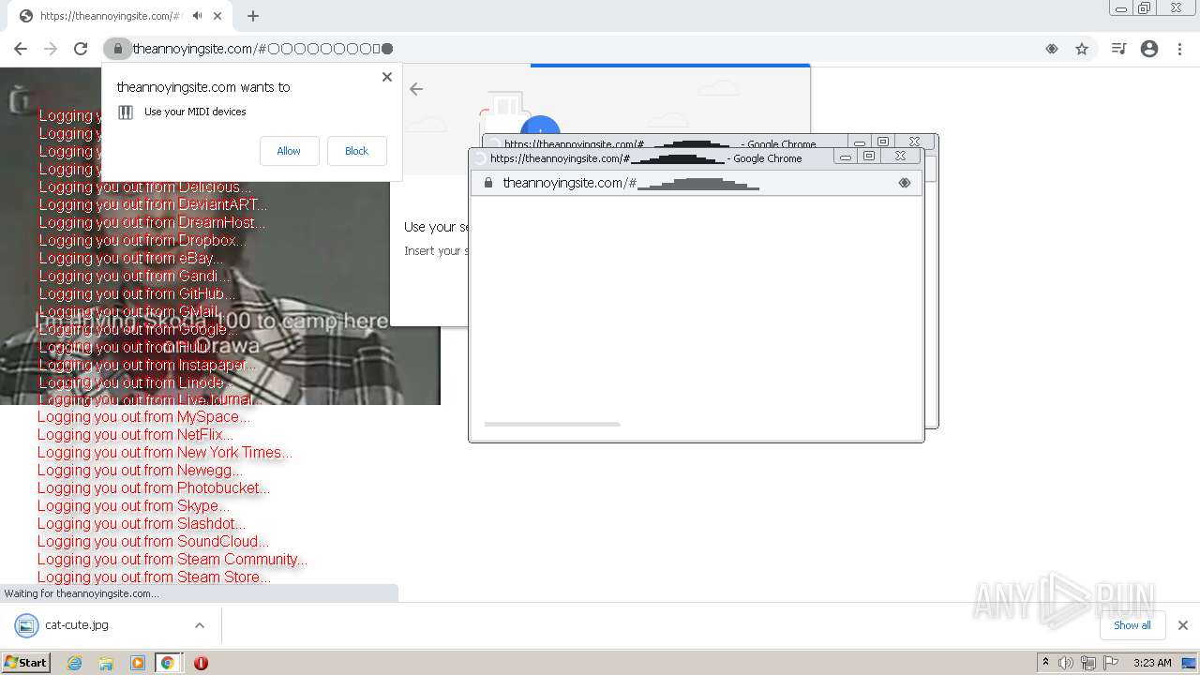Click the sensor/permission indicator in main address bar

tap(1052, 49)
